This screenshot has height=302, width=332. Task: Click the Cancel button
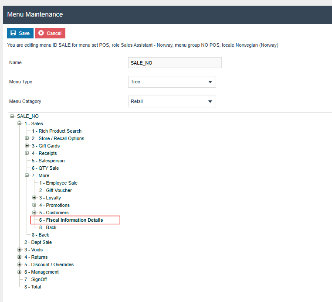click(50, 33)
